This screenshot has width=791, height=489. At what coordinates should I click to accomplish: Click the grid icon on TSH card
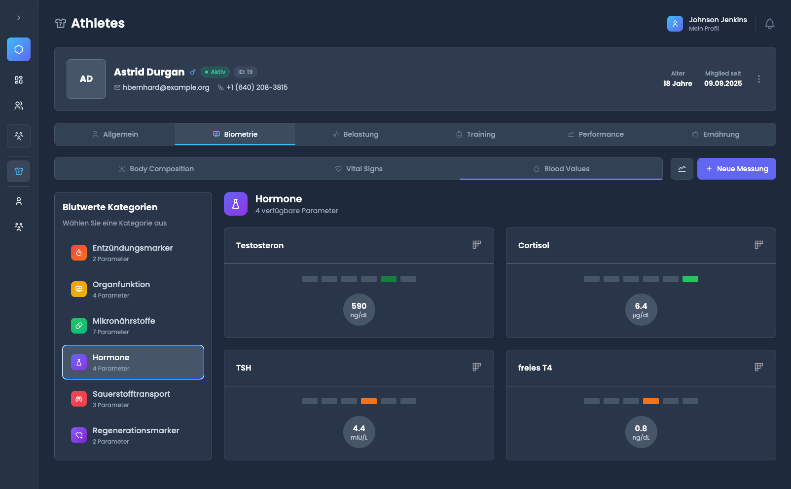476,367
